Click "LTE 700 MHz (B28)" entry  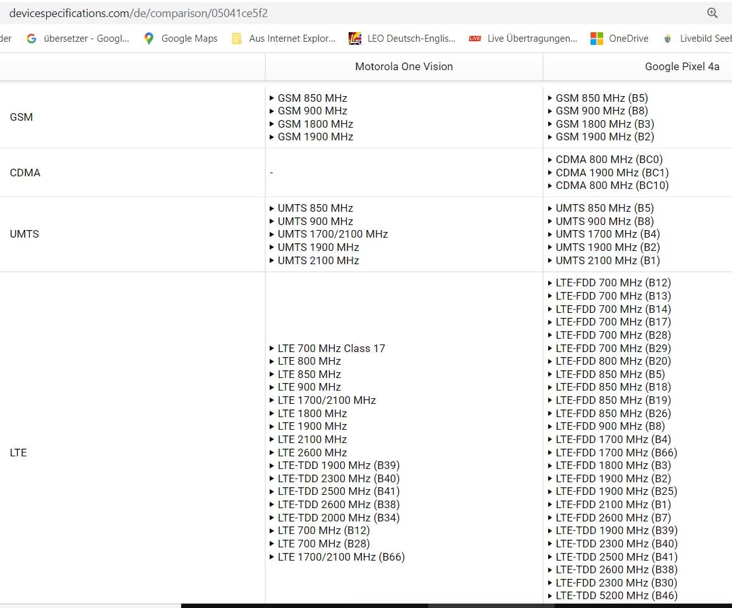tap(323, 544)
